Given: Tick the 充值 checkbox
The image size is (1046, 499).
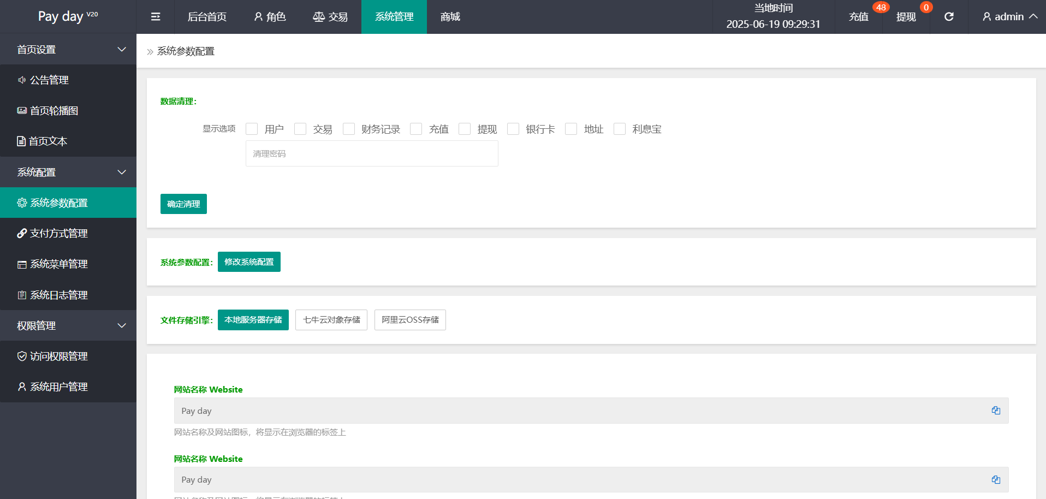Looking at the screenshot, I should [416, 129].
